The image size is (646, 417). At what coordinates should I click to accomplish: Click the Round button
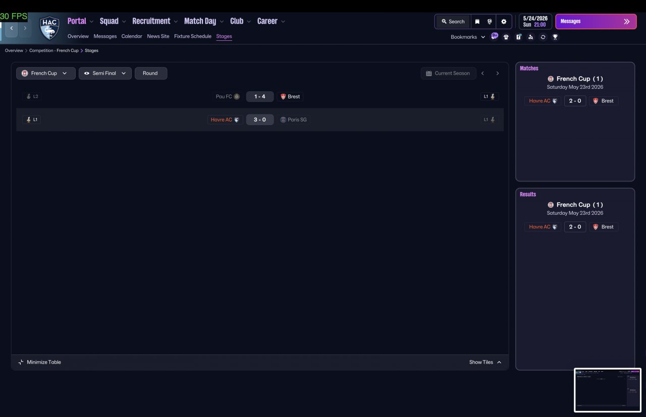click(150, 73)
